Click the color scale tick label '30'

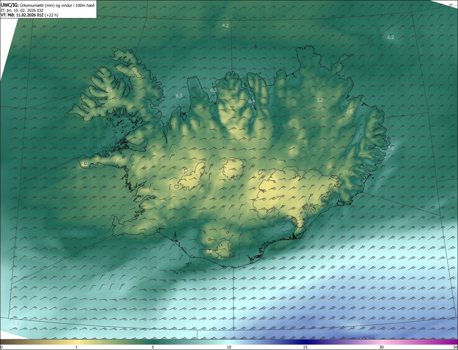click(381, 347)
